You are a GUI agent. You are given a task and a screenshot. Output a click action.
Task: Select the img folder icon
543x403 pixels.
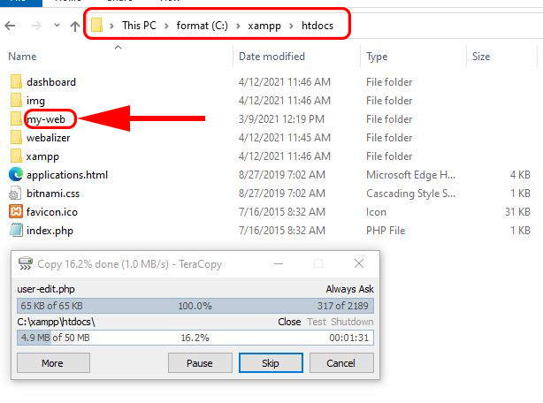(x=16, y=101)
